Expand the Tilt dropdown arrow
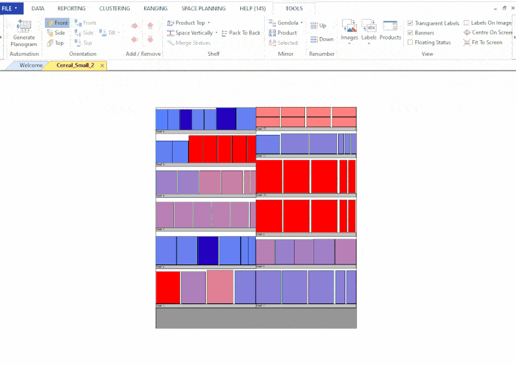Viewport: 516px width, 365px height. pos(119,32)
